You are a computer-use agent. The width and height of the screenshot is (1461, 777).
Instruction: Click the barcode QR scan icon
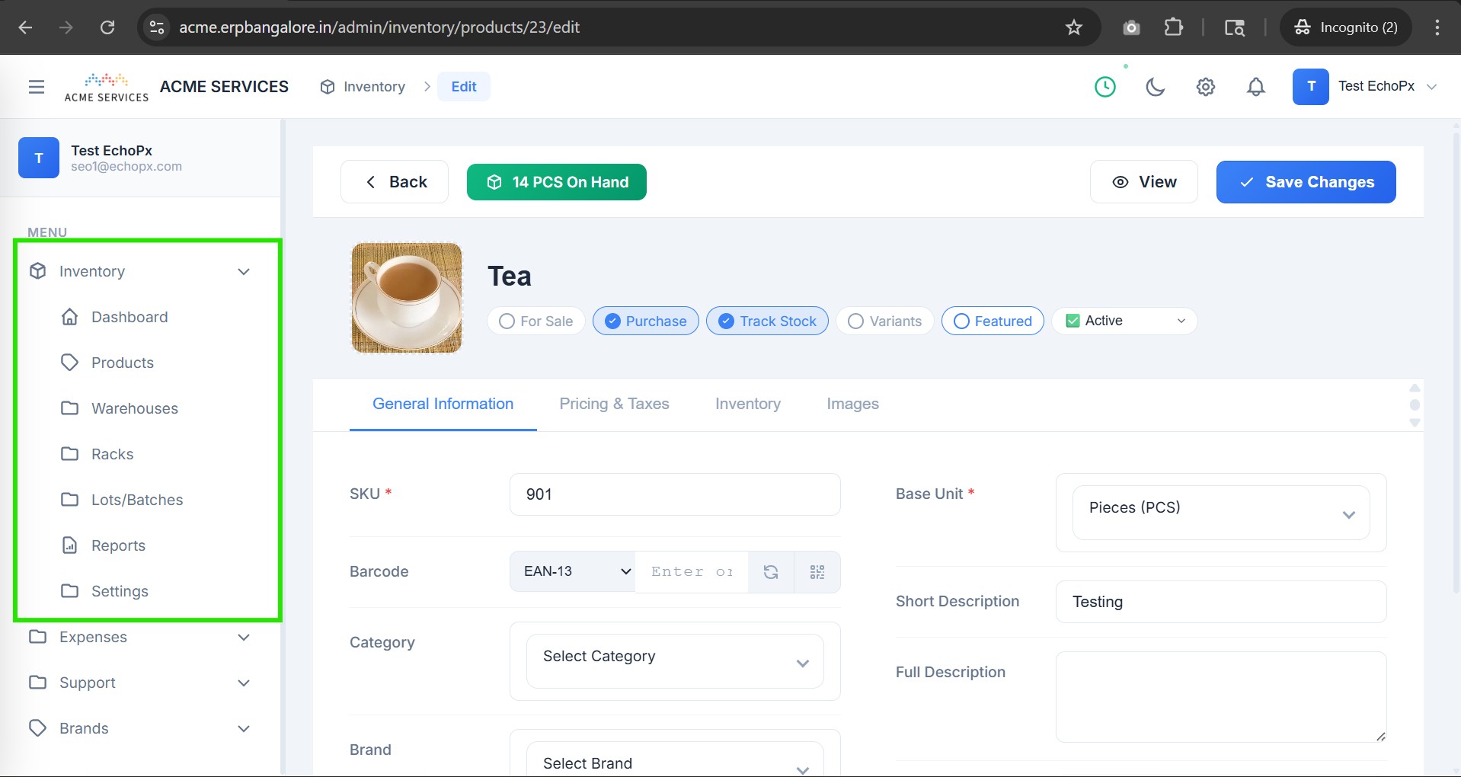click(x=817, y=572)
